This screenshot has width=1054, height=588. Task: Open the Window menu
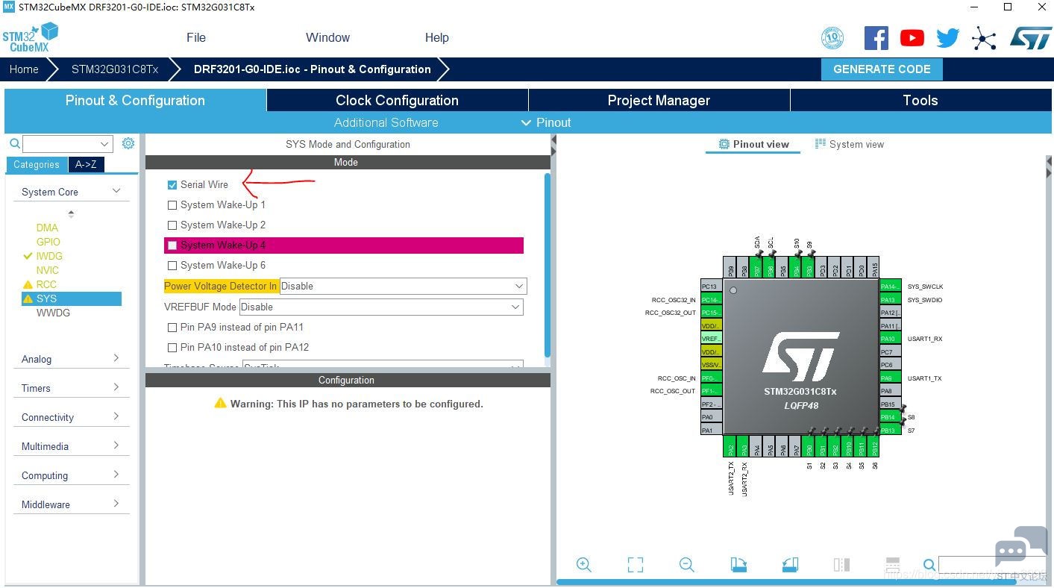[327, 38]
